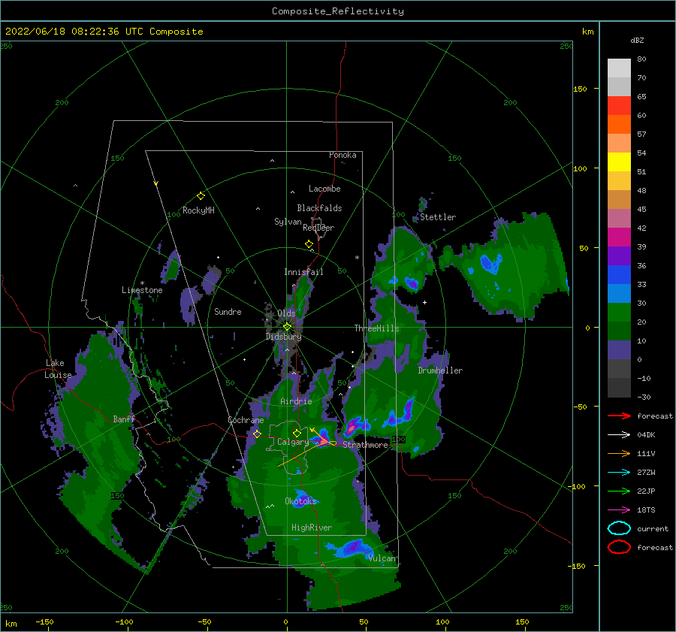Select the HighRiver label
The width and height of the screenshot is (676, 632).
point(311,528)
